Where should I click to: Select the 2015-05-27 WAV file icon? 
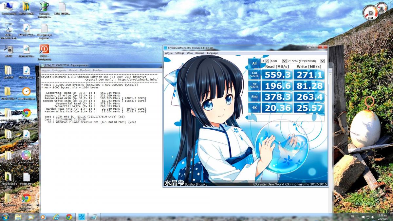click(27, 72)
